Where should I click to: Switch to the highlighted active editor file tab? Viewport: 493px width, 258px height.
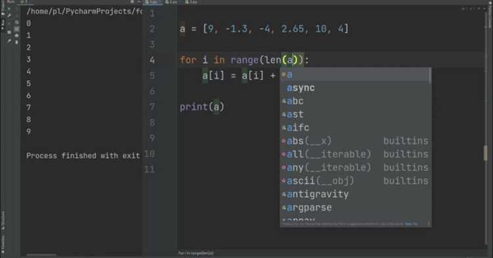click(x=153, y=2)
